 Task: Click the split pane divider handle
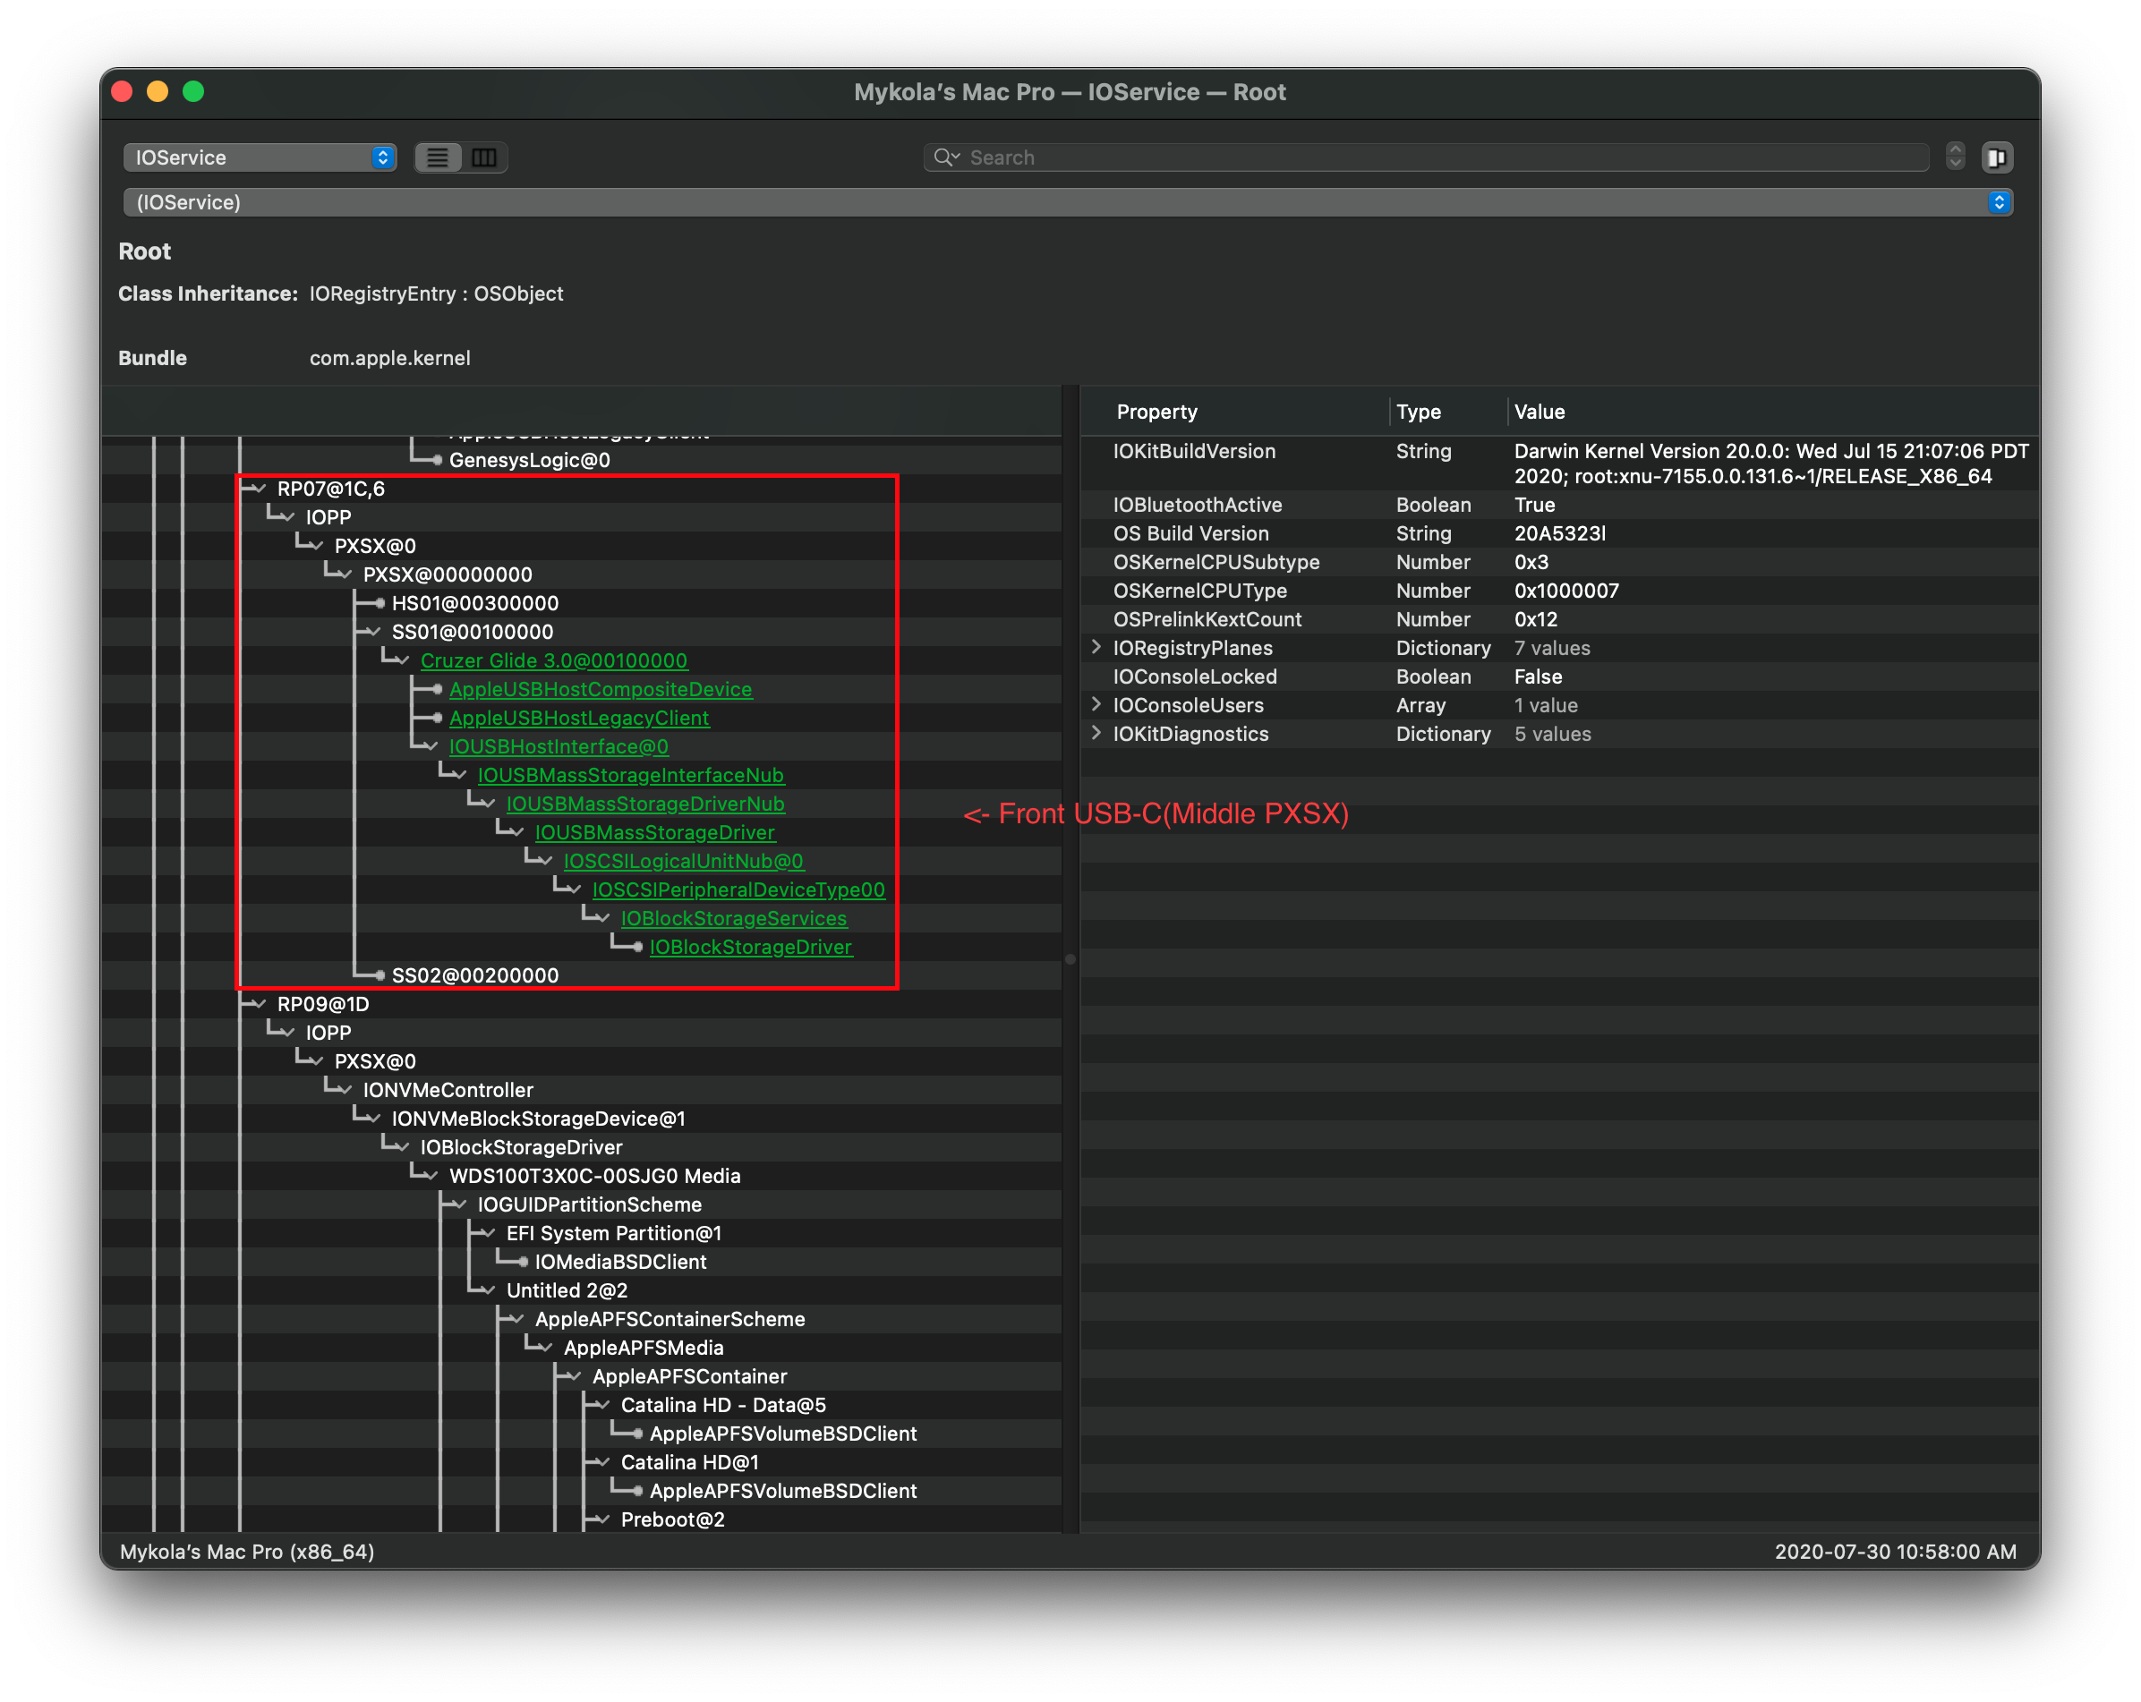(1070, 959)
